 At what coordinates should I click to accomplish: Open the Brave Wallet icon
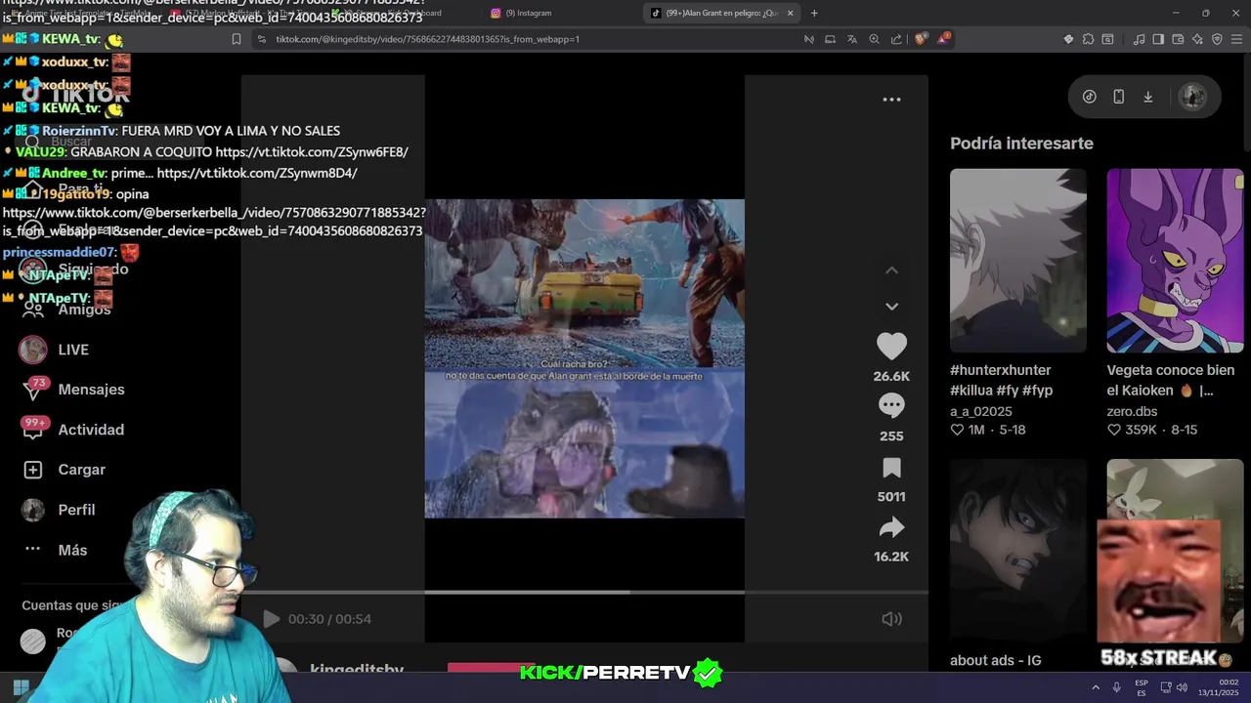click(1178, 39)
